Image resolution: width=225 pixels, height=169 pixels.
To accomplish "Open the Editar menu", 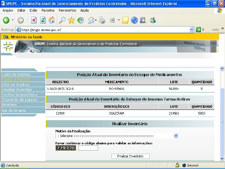I will (21, 10).
